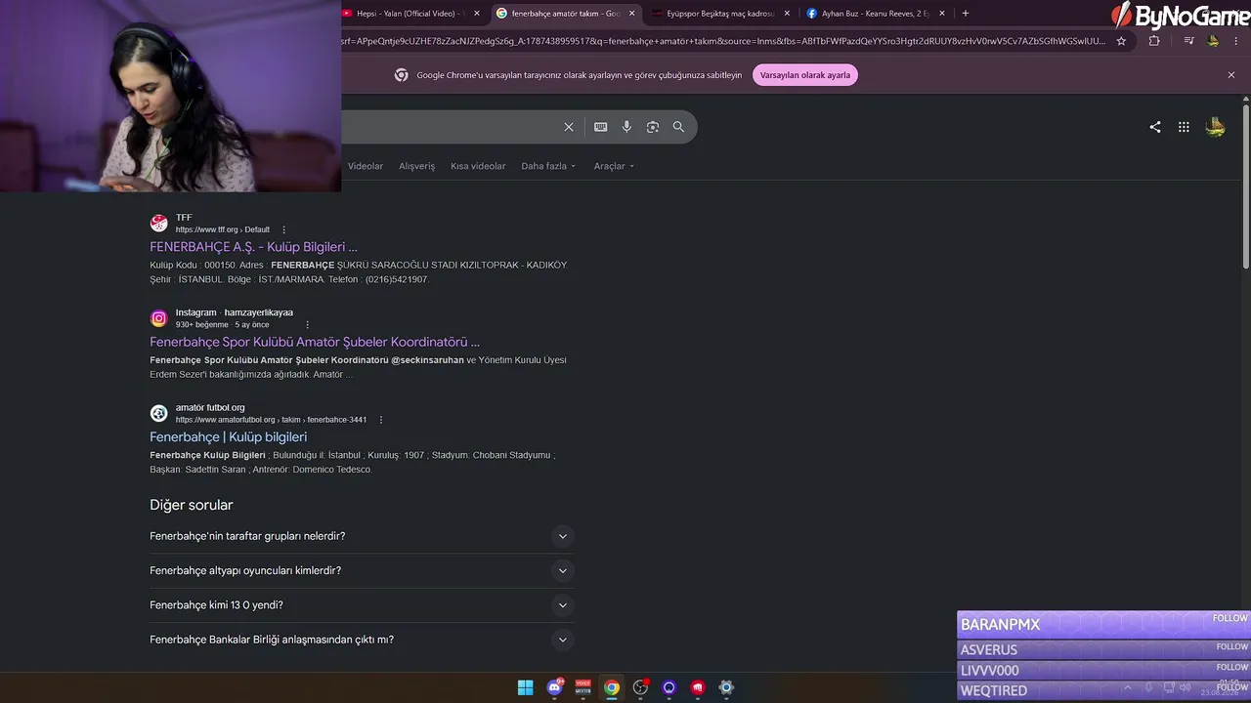Screen dimensions: 1251x703
Task: Click the "930+ beğenme · 5 ay önce" text
Action: click(x=222, y=325)
